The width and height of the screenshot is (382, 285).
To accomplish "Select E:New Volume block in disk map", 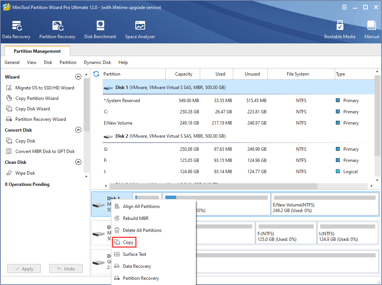I will coord(325,204).
